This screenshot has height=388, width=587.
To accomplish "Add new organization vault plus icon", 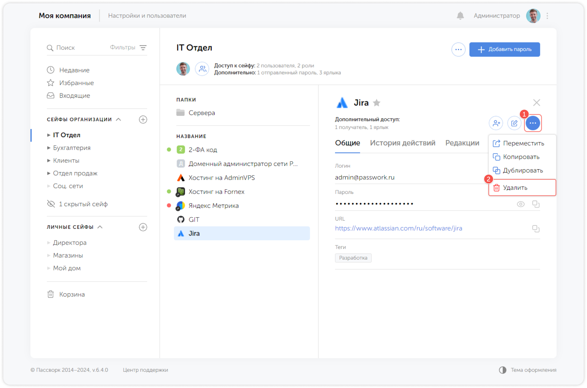I will 143,120.
